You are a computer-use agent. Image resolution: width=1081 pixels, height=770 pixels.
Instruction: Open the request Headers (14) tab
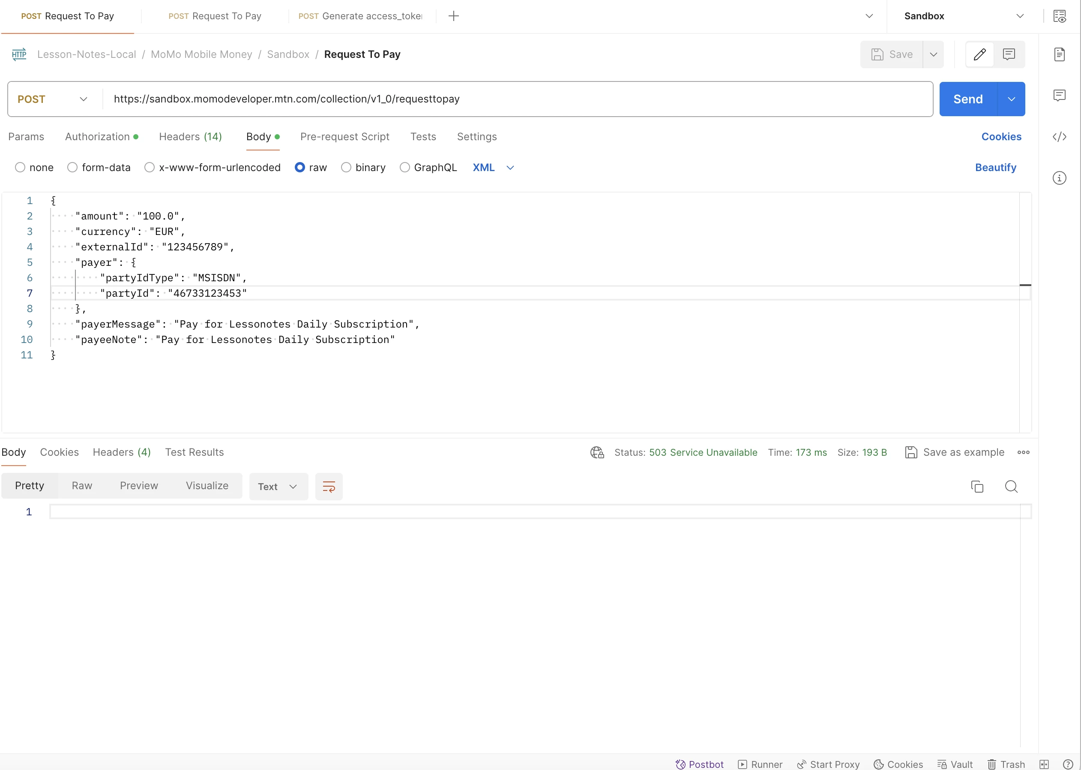coord(190,137)
